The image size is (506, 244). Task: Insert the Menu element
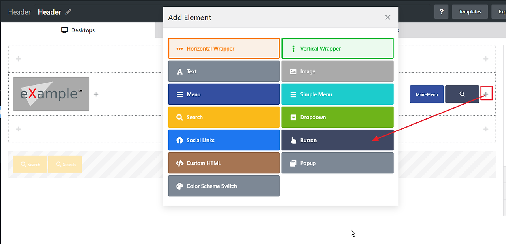pos(224,94)
